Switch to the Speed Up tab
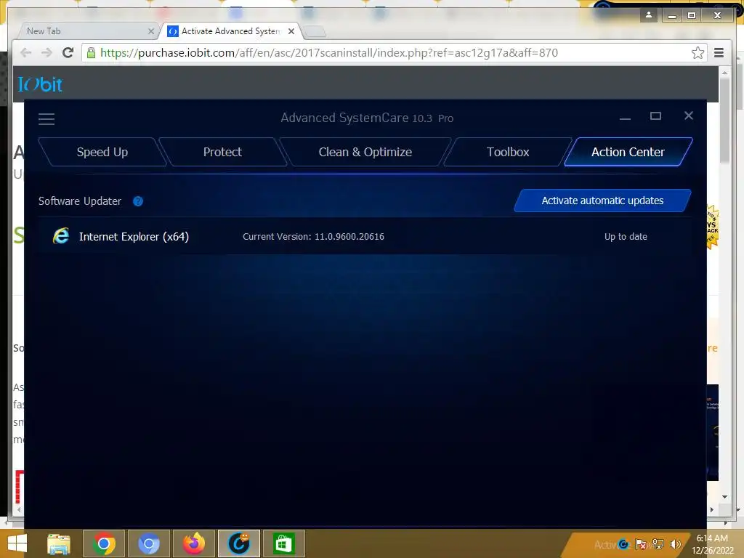Screen dimensions: 744x558 102,152
